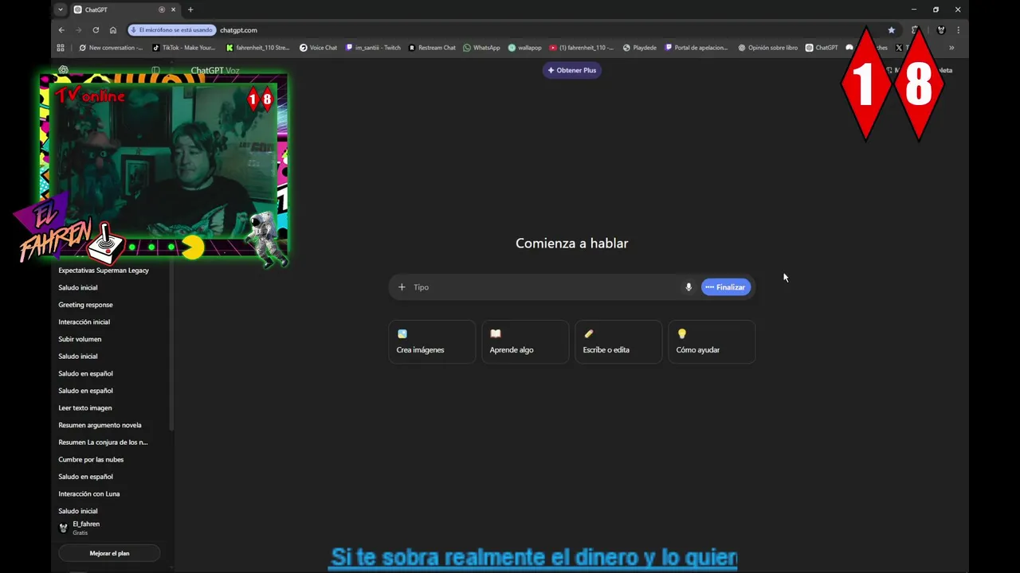The height and width of the screenshot is (573, 1020).
Task: Select the Crea imágenes suggestion card
Action: point(432,341)
